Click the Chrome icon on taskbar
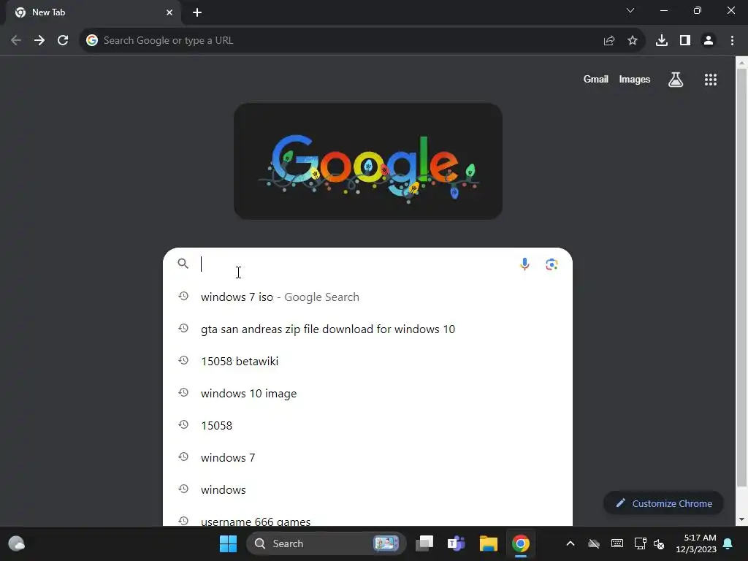Image resolution: width=748 pixels, height=561 pixels. click(520, 543)
